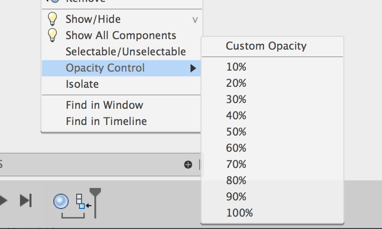Screen dimensions: 382x229
Task: Toggle Selectable/Unselectable for the component
Action: pyautogui.click(x=126, y=52)
